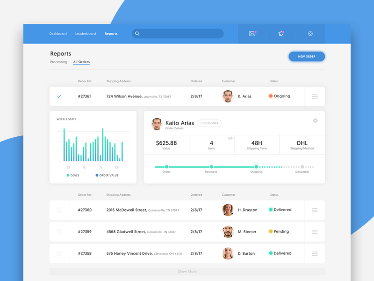
Task: Open hamburger menu for order #27361
Action: [315, 96]
